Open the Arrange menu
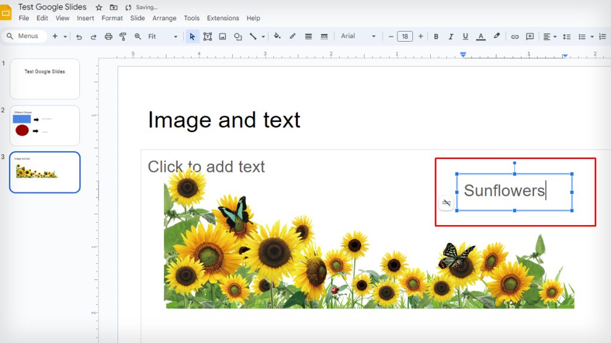This screenshot has height=343, width=611. 164,18
